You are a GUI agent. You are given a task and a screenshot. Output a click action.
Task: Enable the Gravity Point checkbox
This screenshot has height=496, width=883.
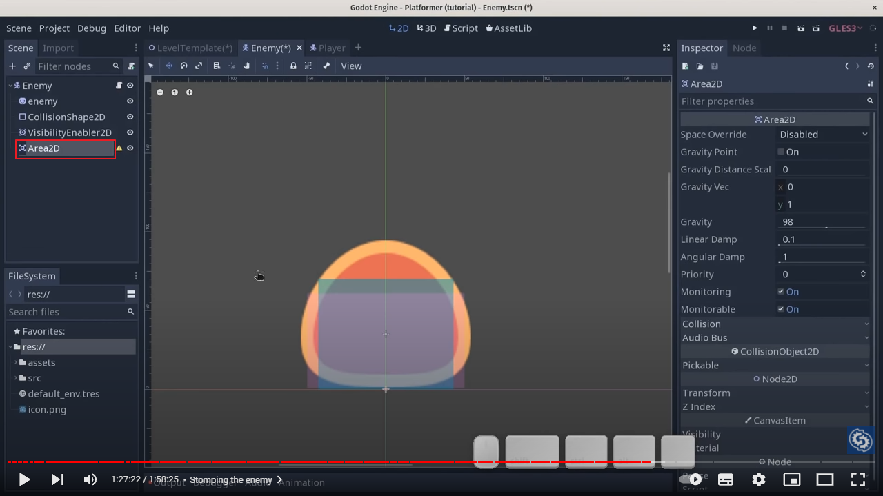click(x=781, y=152)
